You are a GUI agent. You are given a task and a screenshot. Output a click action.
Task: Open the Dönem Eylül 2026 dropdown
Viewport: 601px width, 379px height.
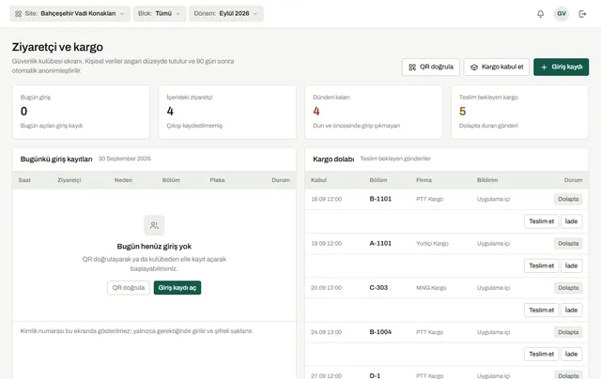pos(226,14)
